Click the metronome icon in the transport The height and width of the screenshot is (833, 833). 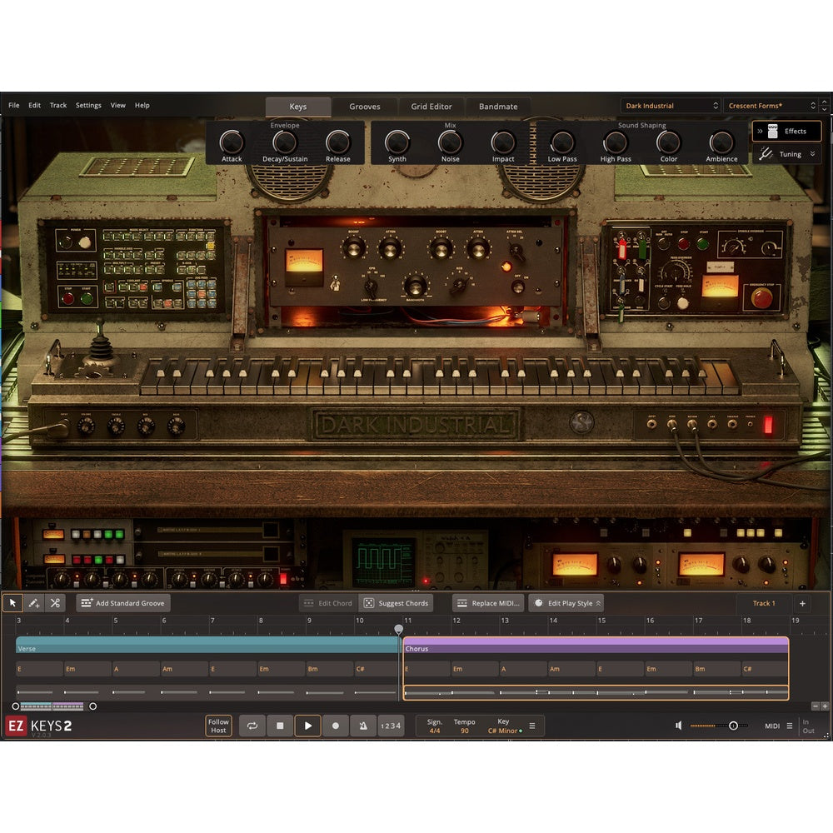363,726
